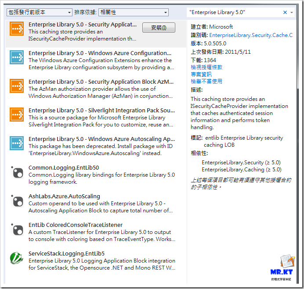Open the 檢視授權條款 license link
Image resolution: width=304 pixels, height=289 pixels.
[206, 67]
